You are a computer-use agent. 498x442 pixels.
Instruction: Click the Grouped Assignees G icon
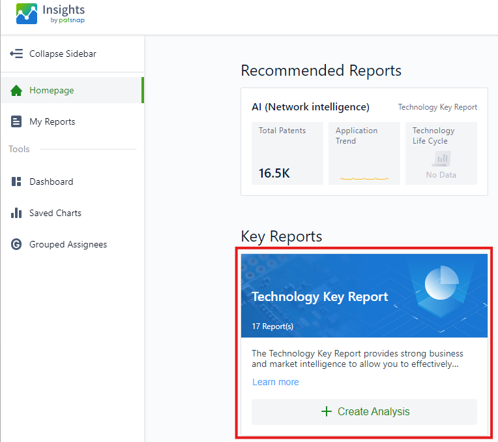[x=16, y=245]
